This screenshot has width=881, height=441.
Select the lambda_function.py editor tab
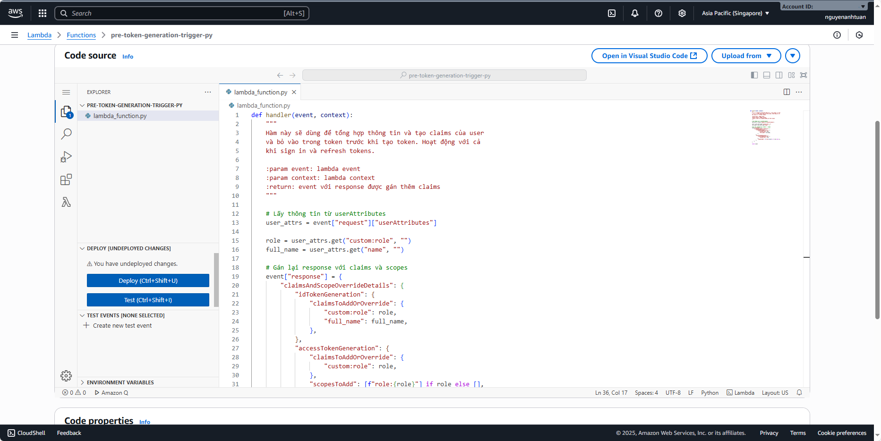pos(260,92)
